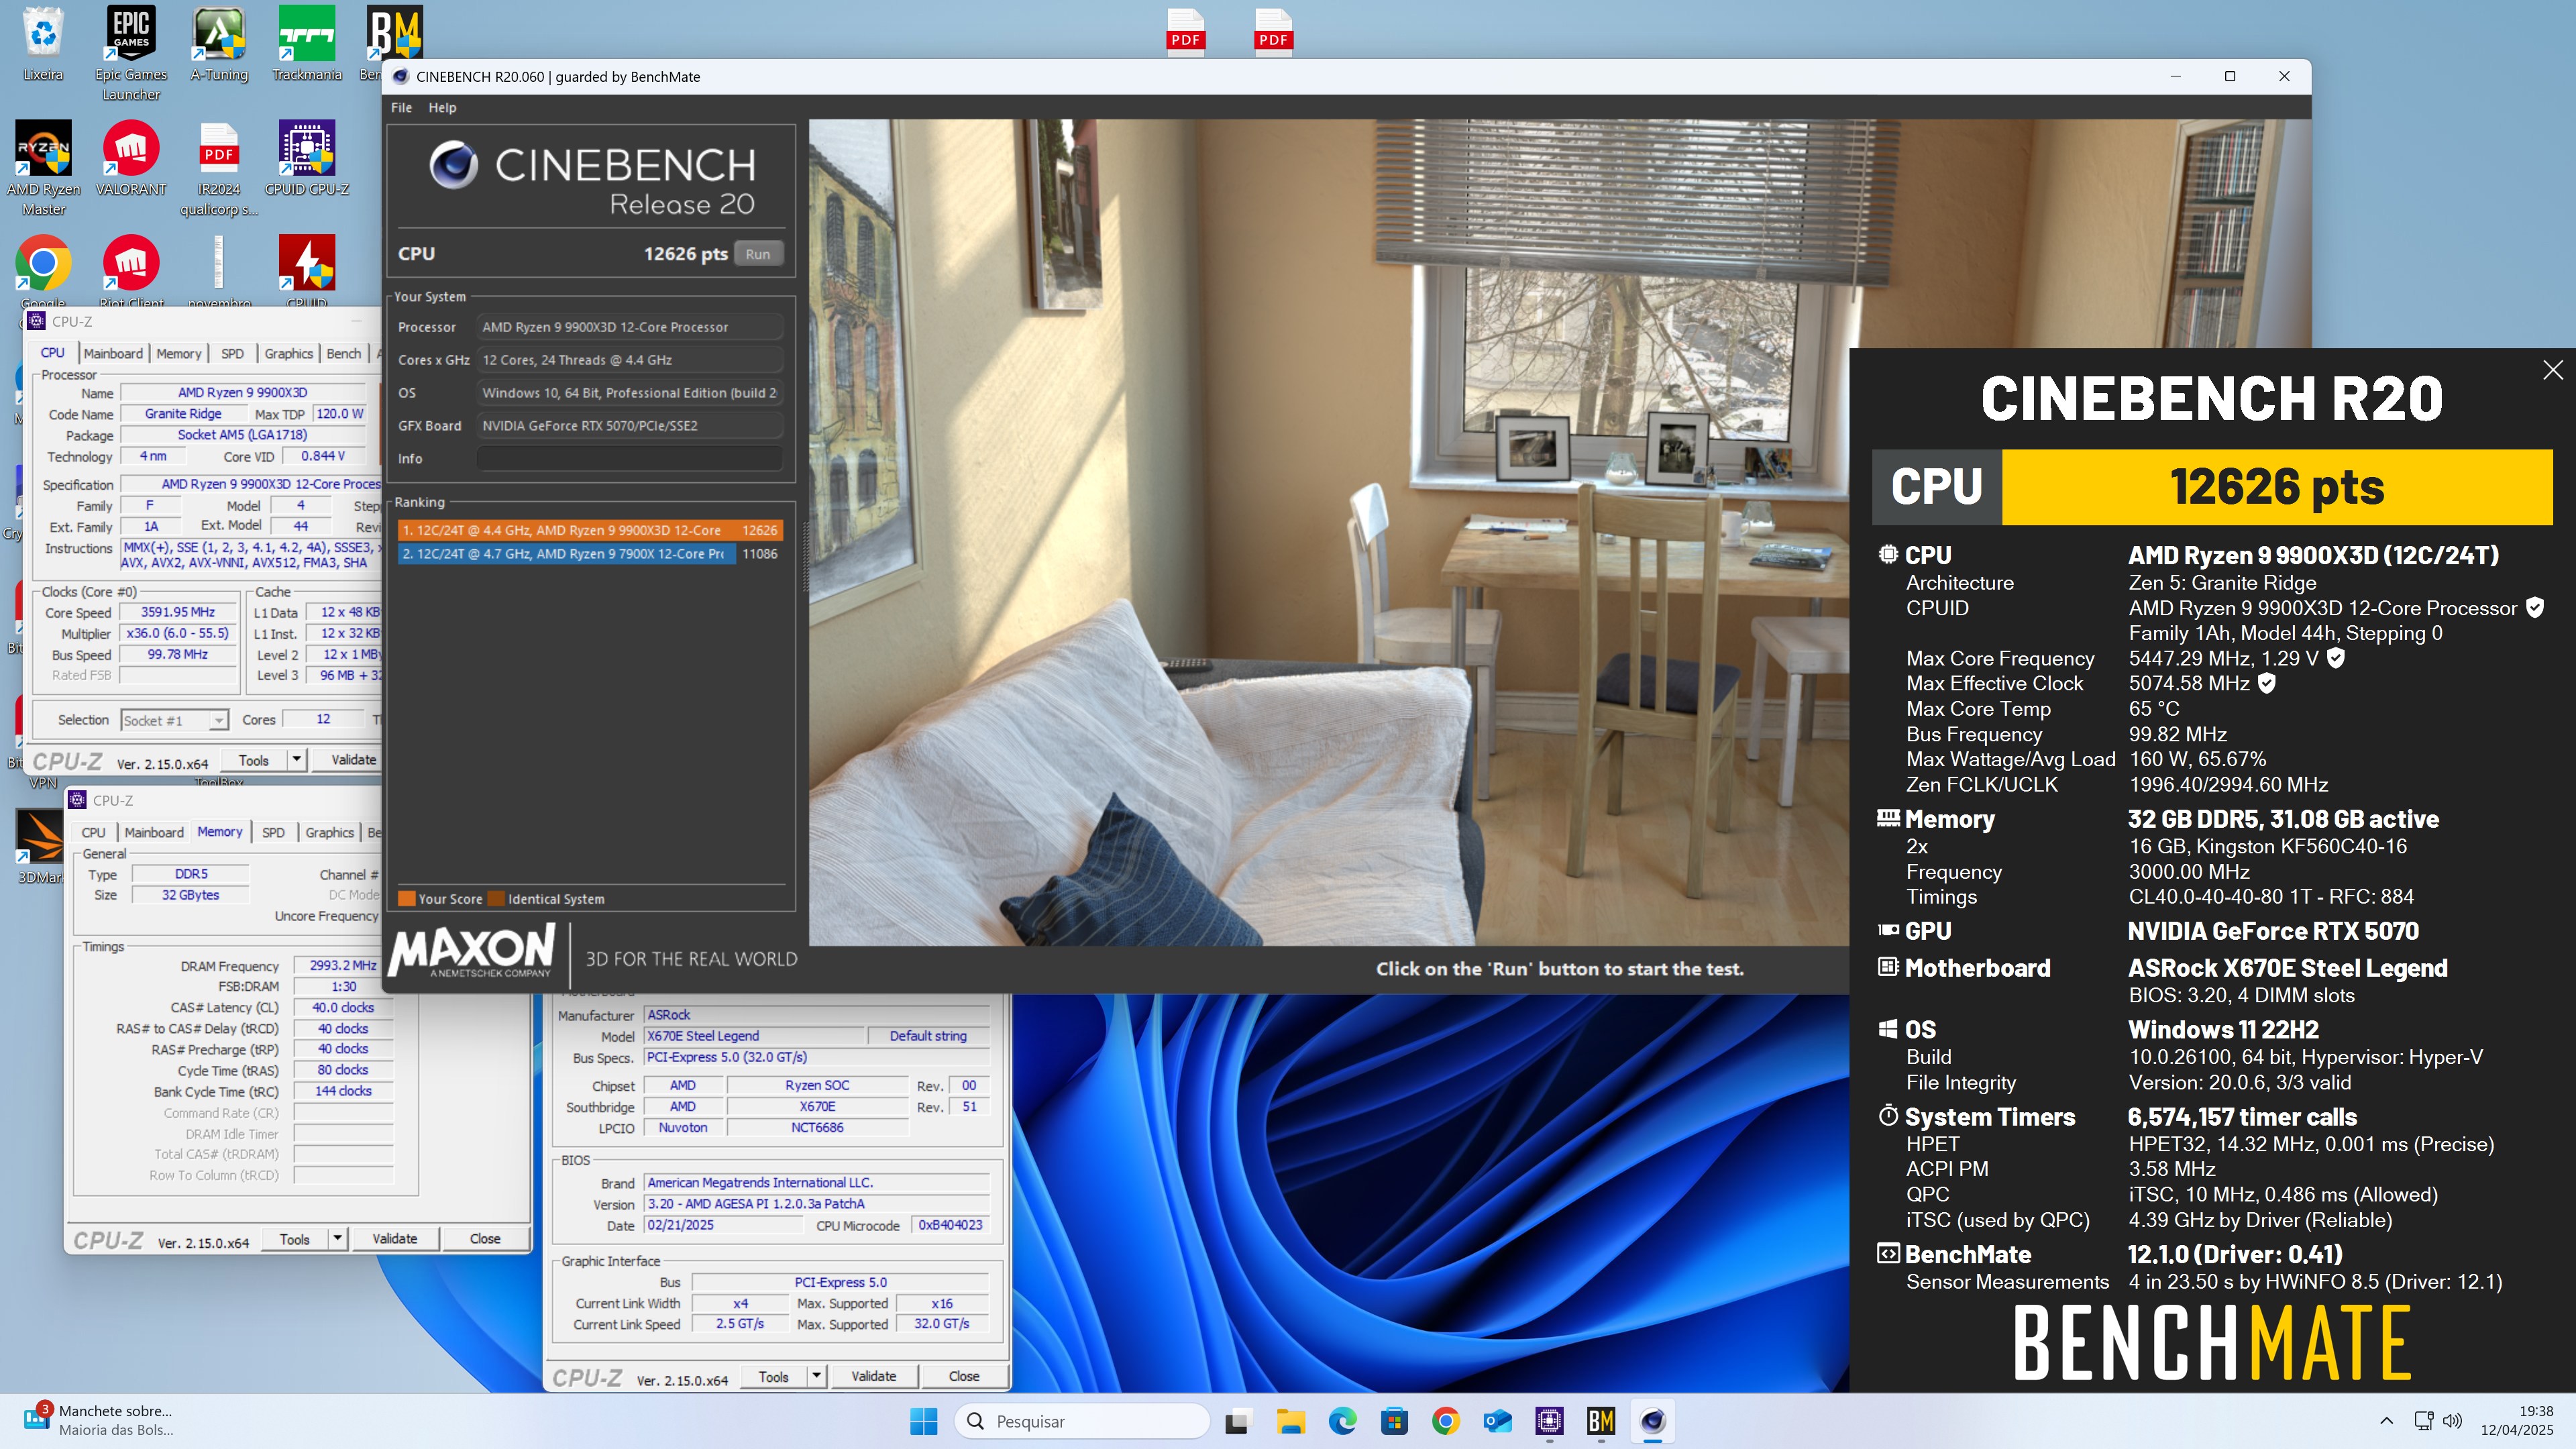Open Outlook from the taskbar
This screenshot has height=1449, width=2576.
[1497, 1420]
